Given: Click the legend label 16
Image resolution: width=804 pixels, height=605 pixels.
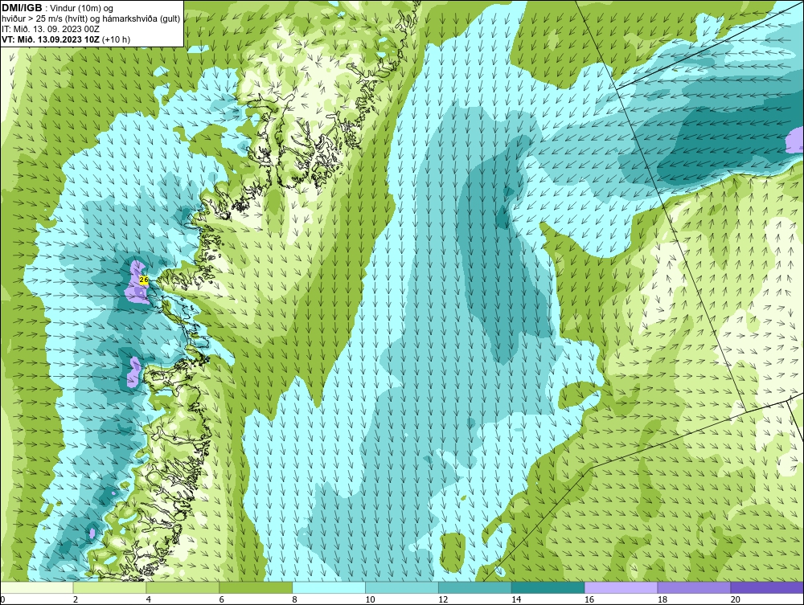Looking at the screenshot, I should (x=589, y=599).
